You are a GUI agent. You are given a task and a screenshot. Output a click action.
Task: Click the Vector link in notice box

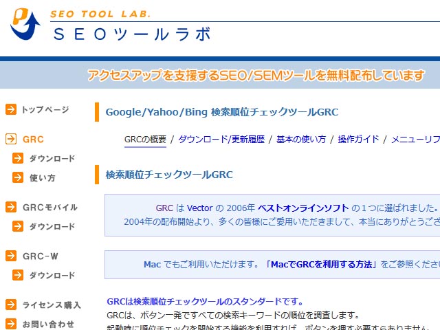coord(199,208)
